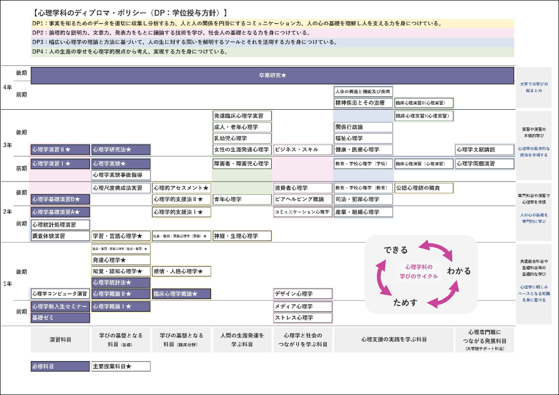
Task: Click the ビジネス・スキル course box
Action: pos(303,150)
